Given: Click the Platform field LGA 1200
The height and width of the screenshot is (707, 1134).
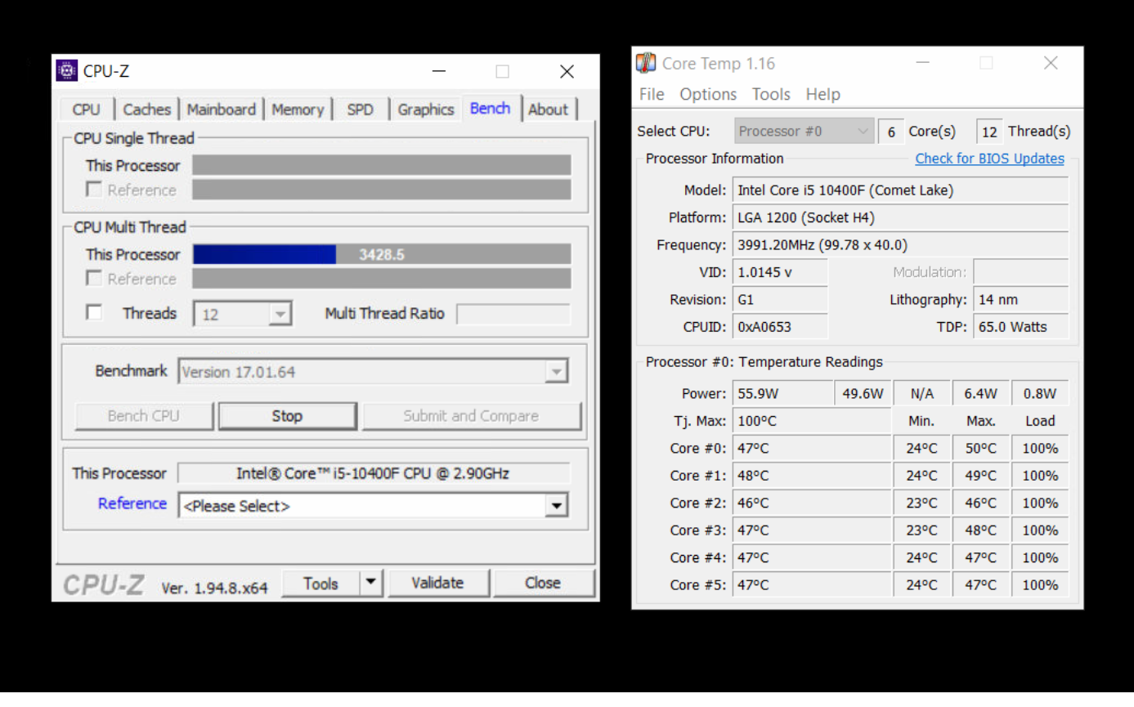Looking at the screenshot, I should click(900, 217).
